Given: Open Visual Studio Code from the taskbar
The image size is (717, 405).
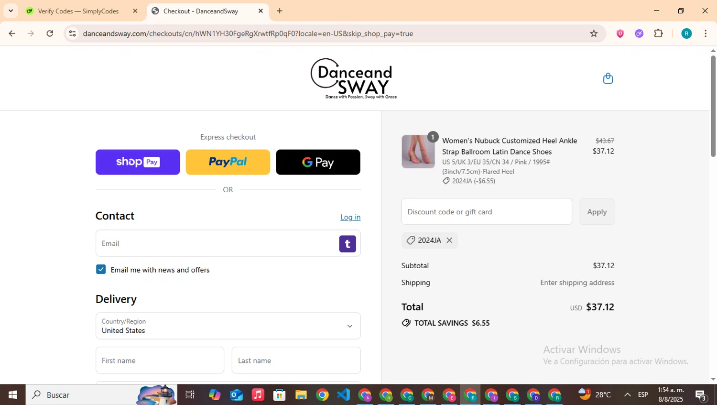Looking at the screenshot, I should tap(343, 395).
